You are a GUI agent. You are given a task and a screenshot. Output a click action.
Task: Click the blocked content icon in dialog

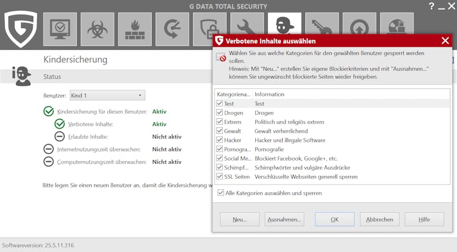(x=221, y=57)
